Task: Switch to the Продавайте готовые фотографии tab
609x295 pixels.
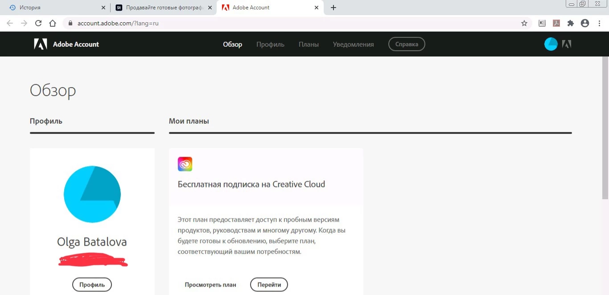Action: click(x=163, y=8)
